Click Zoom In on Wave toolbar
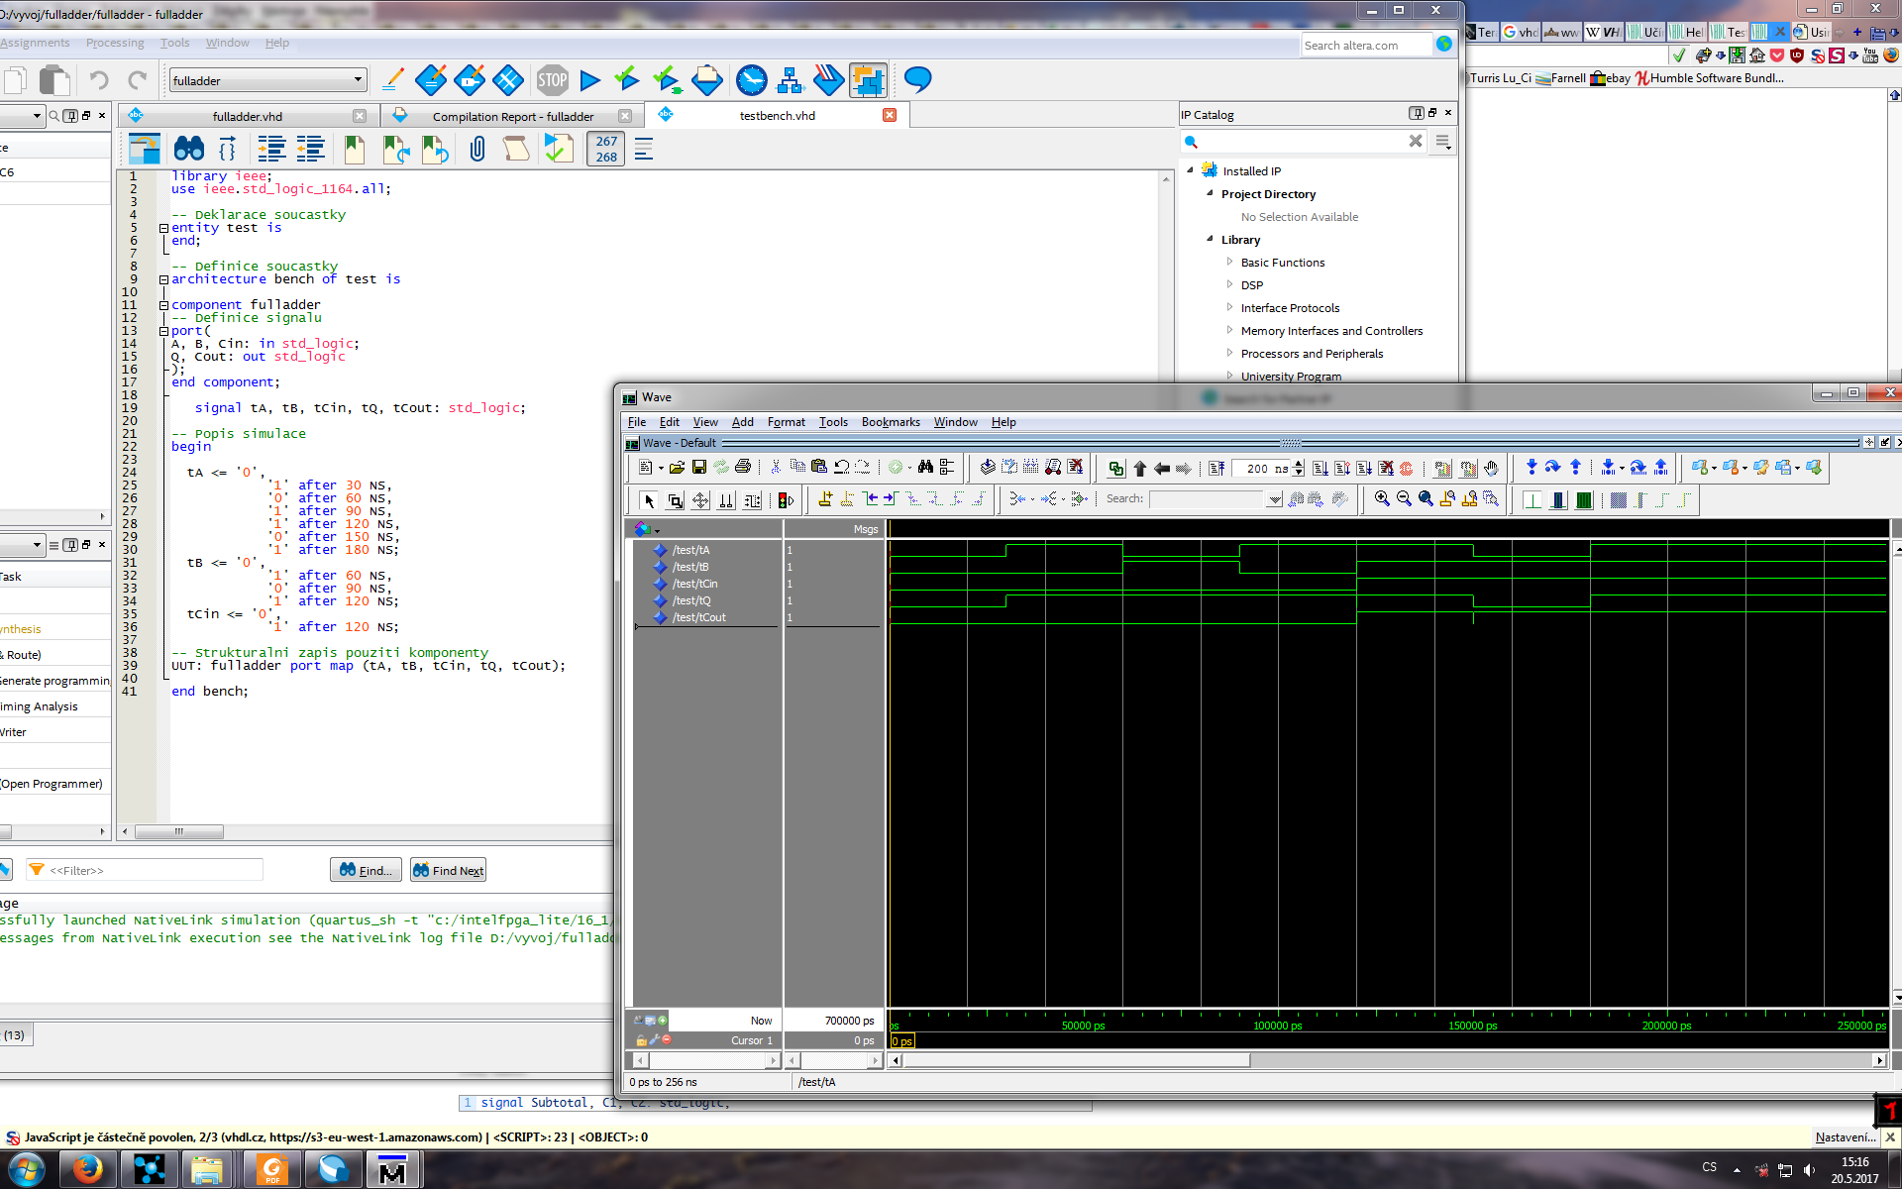Screen dimensions: 1902x1189 click(x=1382, y=499)
